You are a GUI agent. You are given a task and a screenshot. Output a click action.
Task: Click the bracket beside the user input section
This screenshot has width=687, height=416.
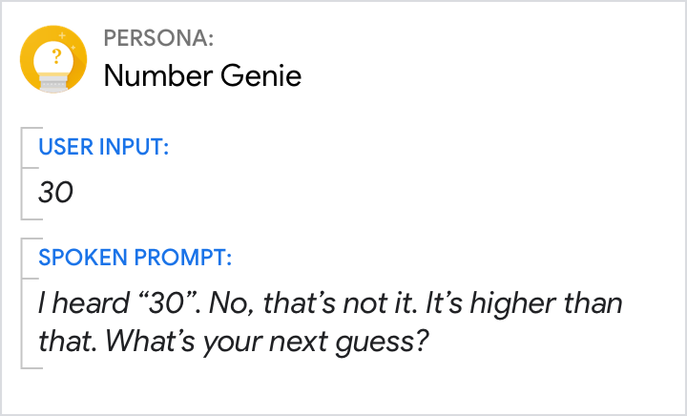[26, 172]
